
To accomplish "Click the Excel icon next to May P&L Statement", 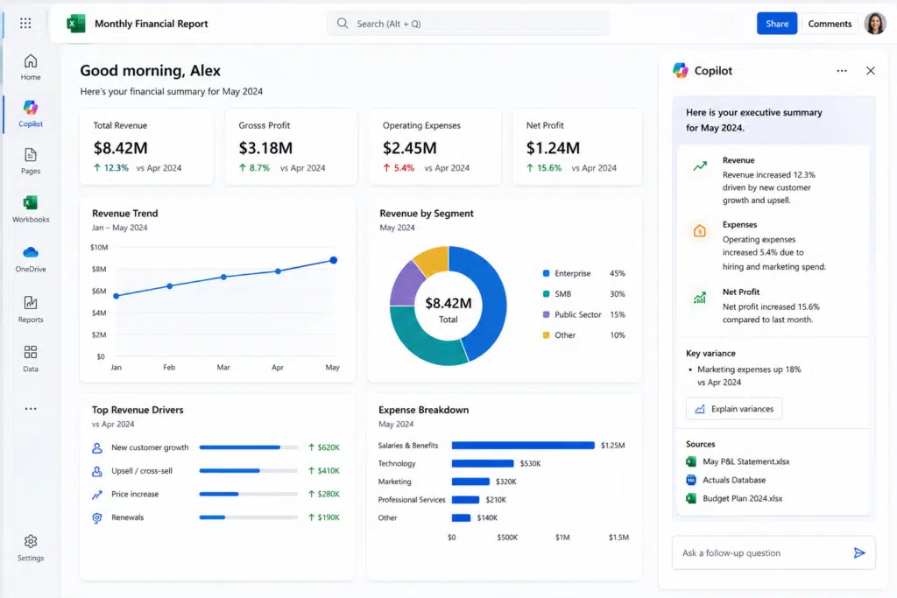I will (x=691, y=461).
